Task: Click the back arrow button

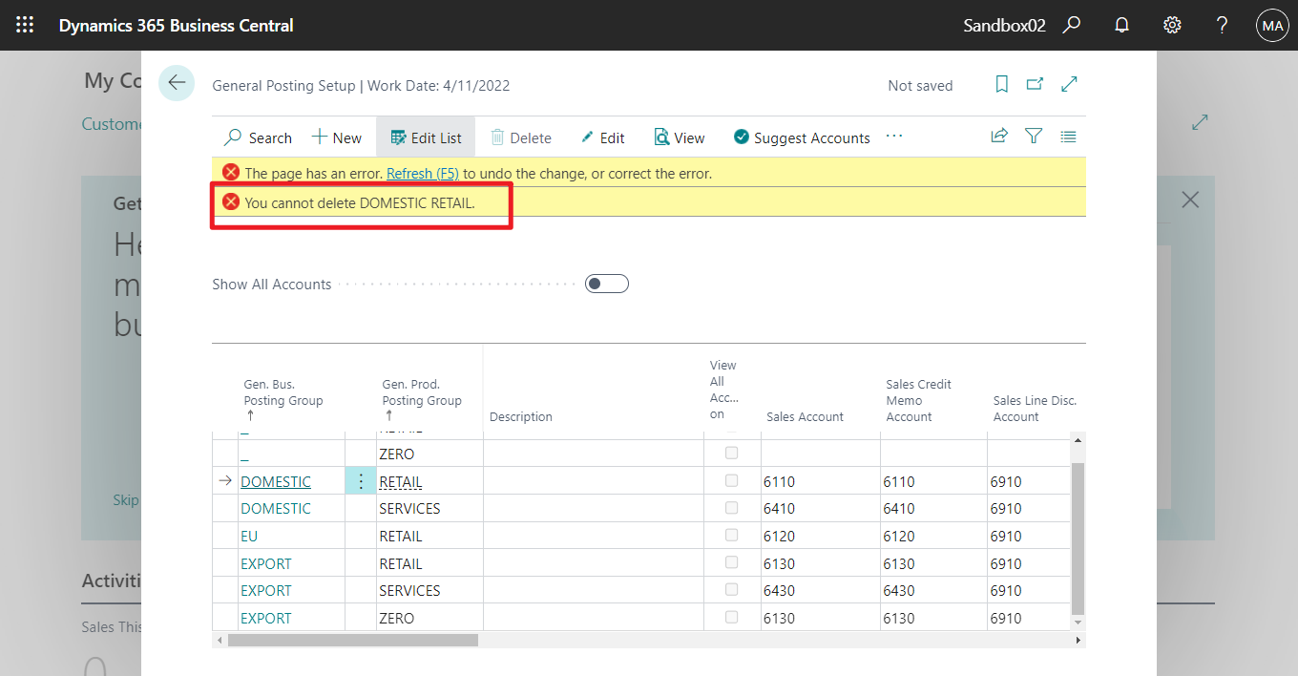Action: point(177,83)
